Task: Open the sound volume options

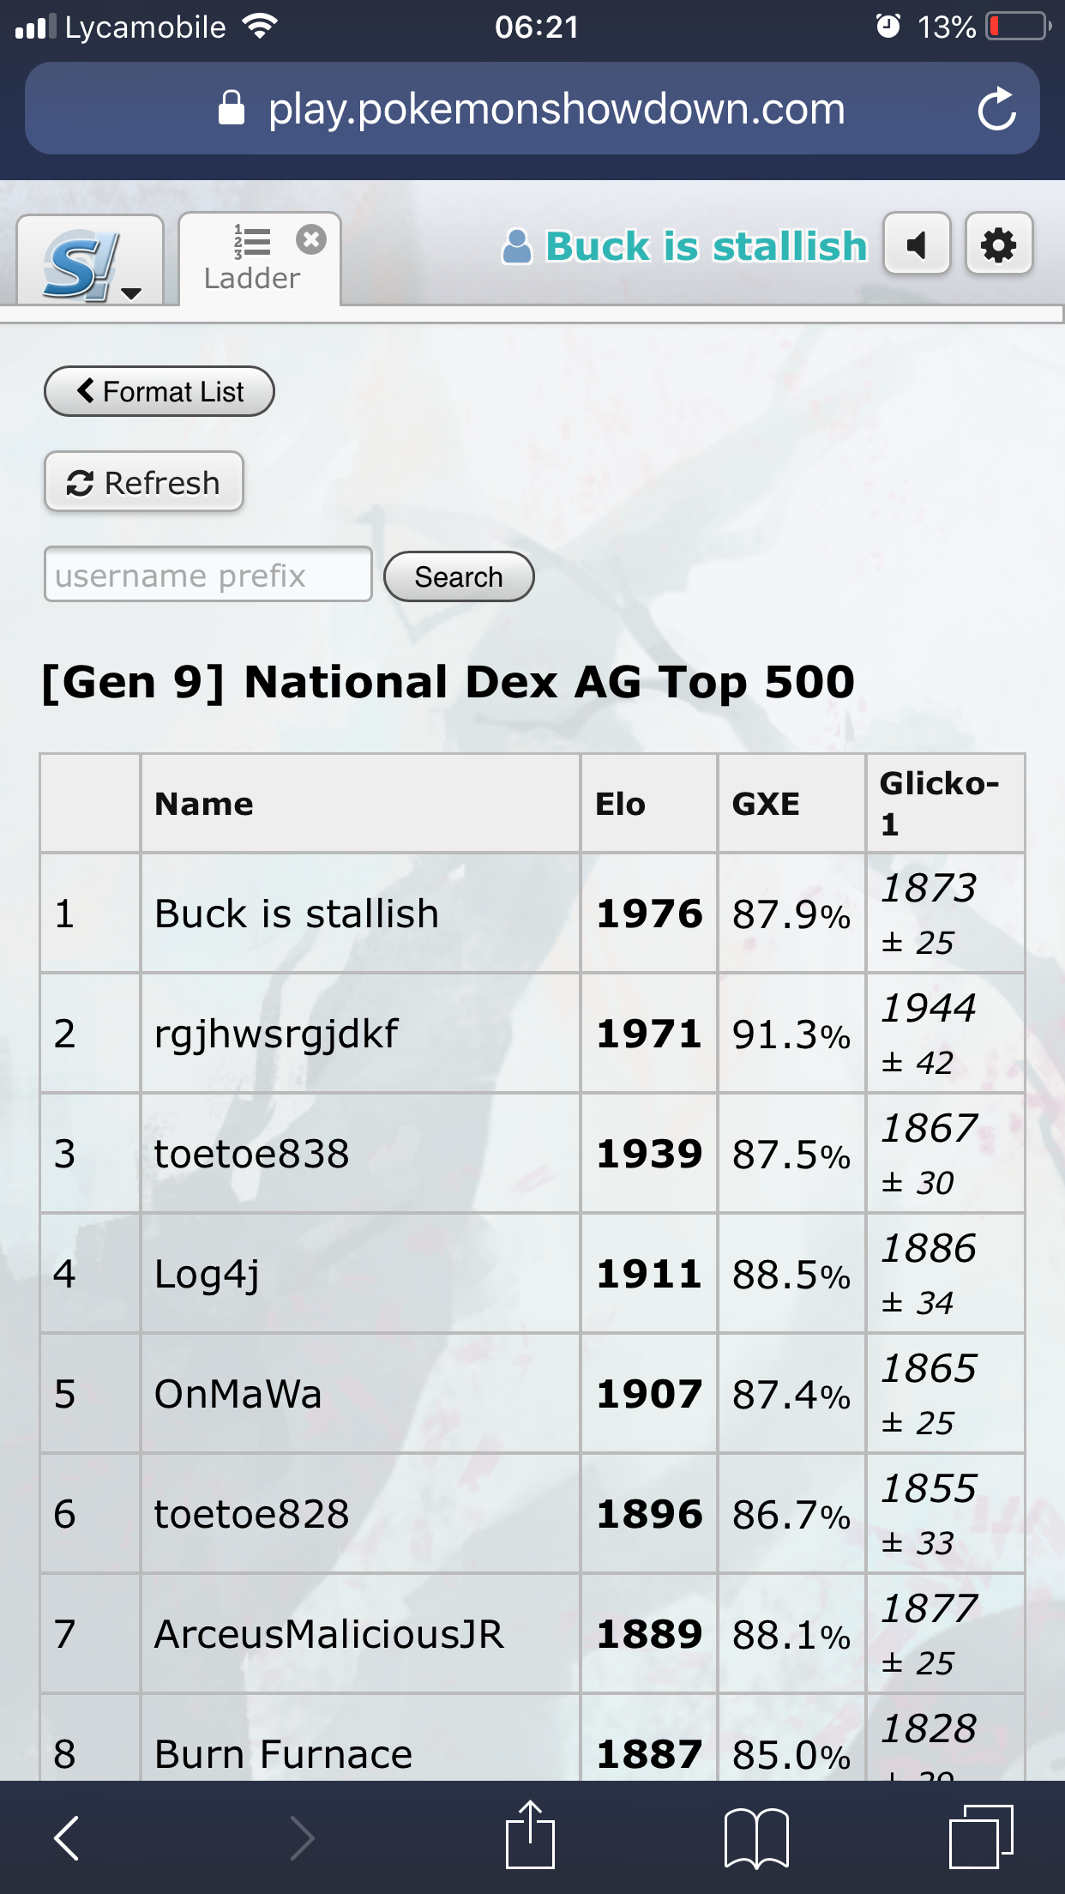Action: click(918, 245)
